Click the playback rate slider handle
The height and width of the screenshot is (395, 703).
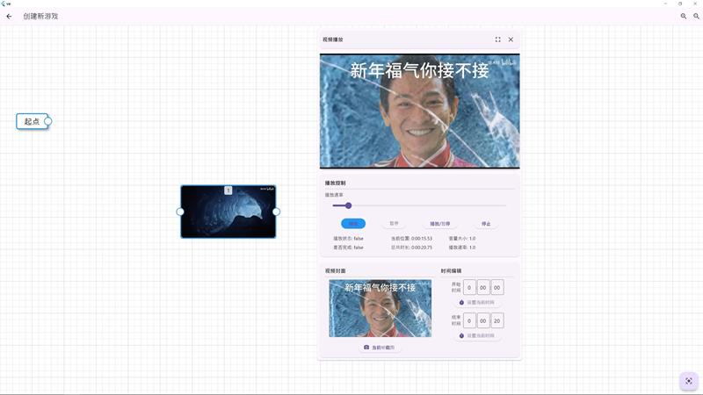(349, 205)
